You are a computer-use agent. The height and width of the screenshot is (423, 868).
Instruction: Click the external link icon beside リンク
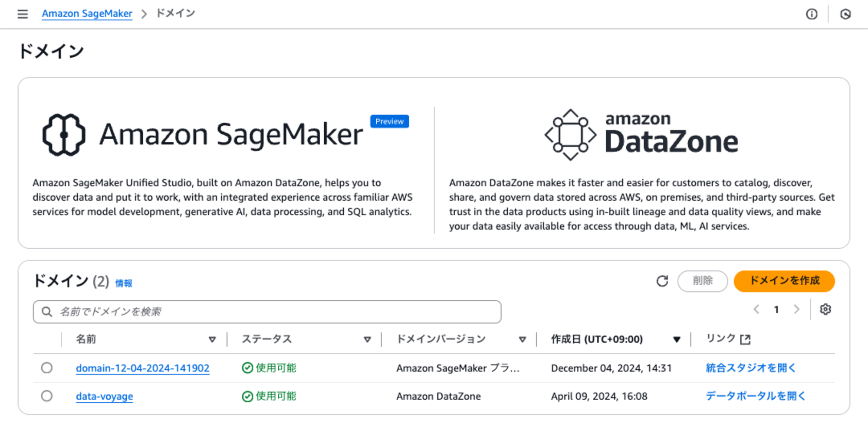(745, 339)
